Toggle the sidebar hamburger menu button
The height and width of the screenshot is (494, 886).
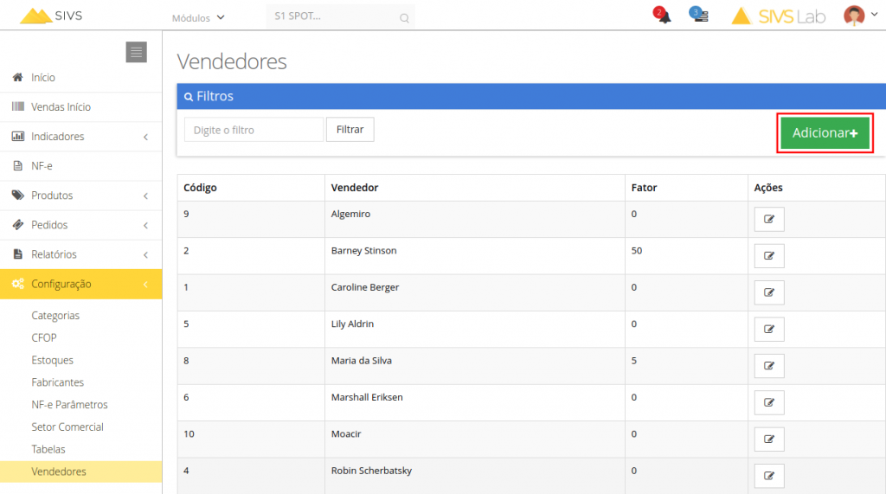pyautogui.click(x=136, y=52)
